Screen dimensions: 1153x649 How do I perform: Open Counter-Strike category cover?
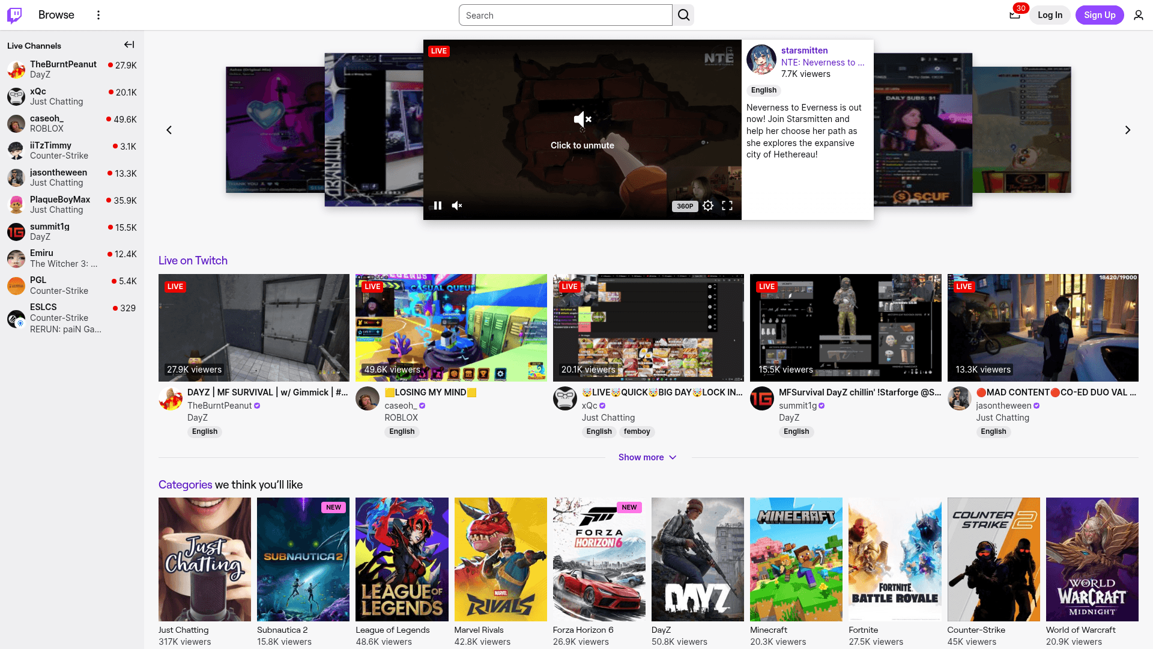click(x=993, y=559)
